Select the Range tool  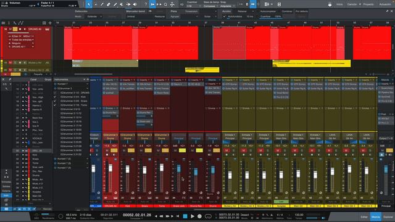point(96,4)
